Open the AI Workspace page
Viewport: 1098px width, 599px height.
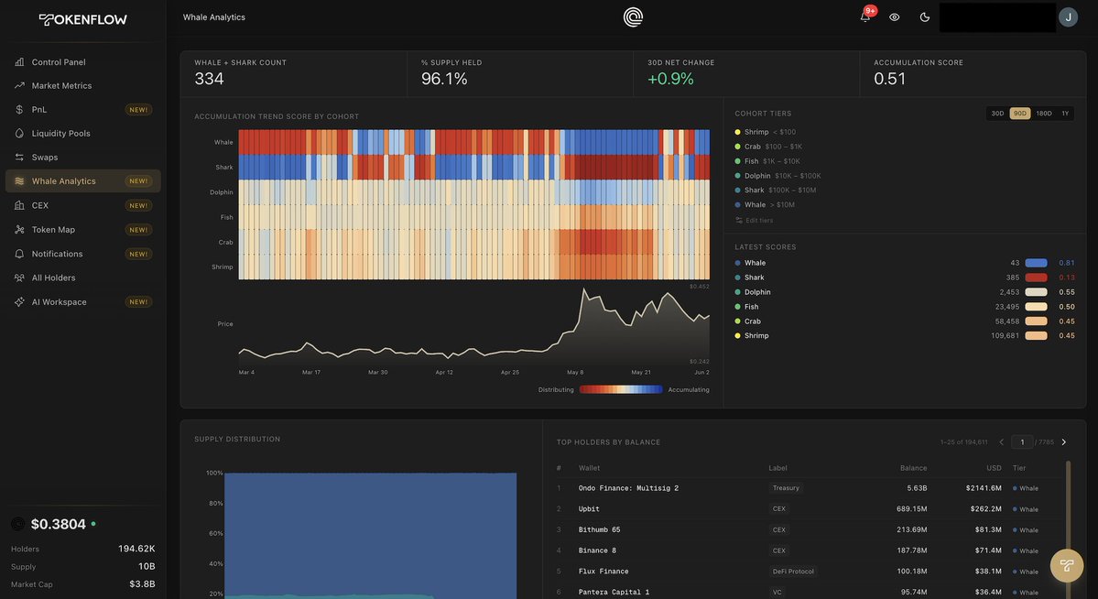click(82, 302)
